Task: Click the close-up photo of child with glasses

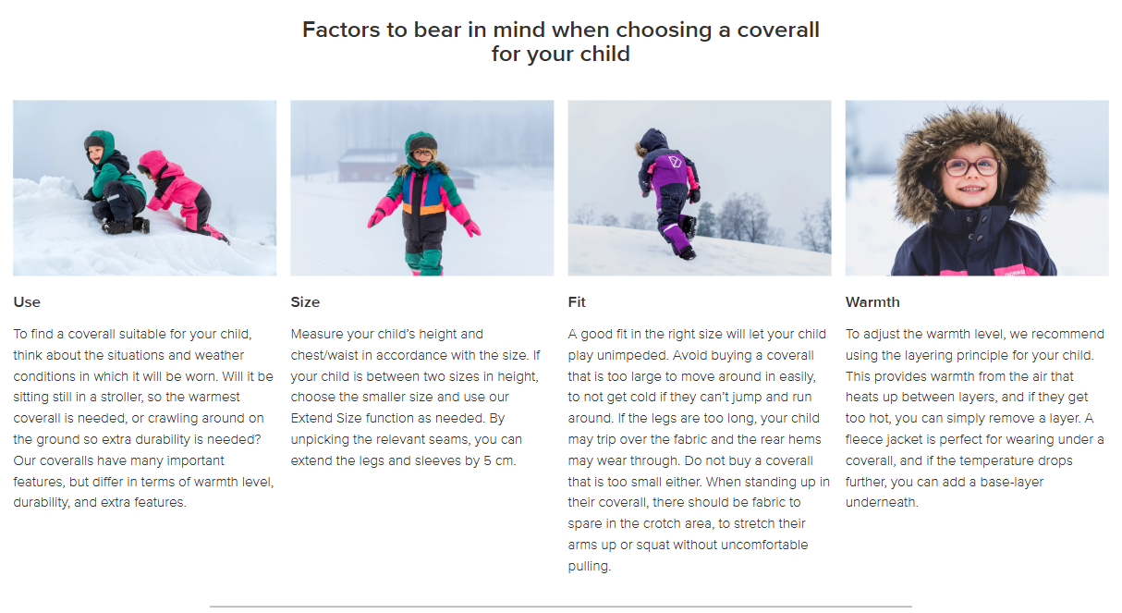Action: [977, 188]
